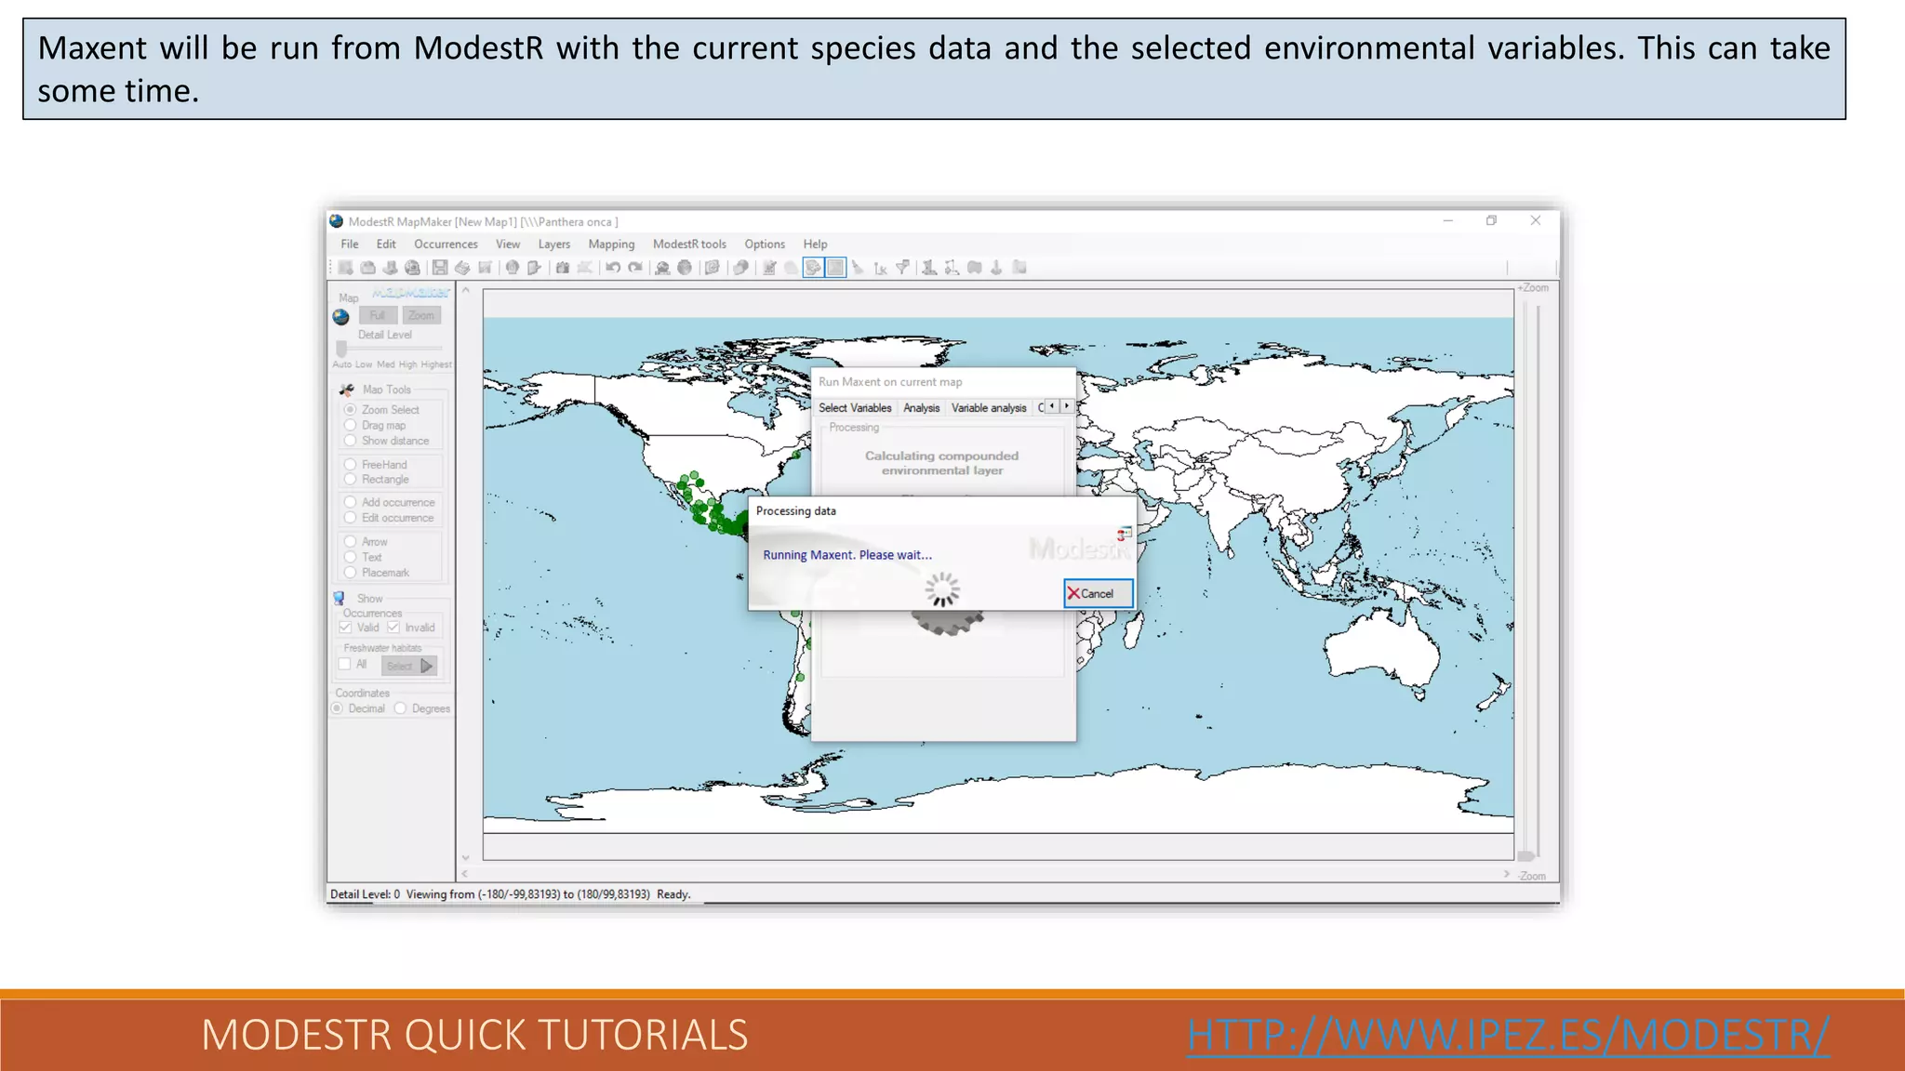
Task: Click the Print toolbar icon
Action: (462, 268)
